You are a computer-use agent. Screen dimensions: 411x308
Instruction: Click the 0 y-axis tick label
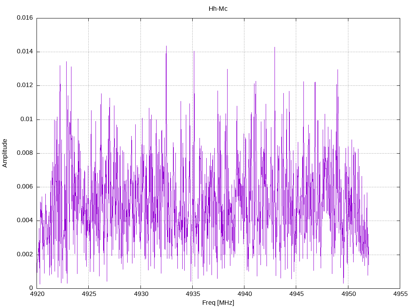tap(31, 288)
